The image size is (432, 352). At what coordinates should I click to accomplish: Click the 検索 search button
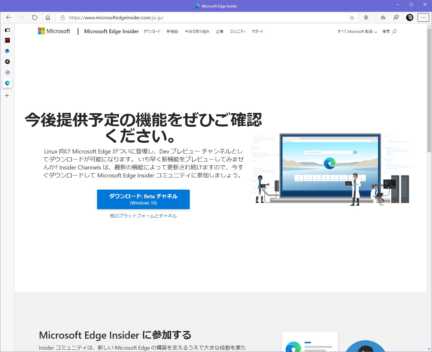click(x=390, y=31)
